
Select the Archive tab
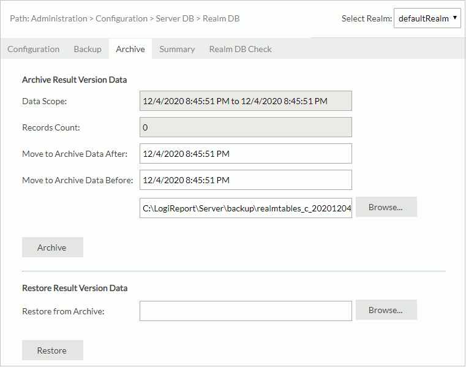130,49
